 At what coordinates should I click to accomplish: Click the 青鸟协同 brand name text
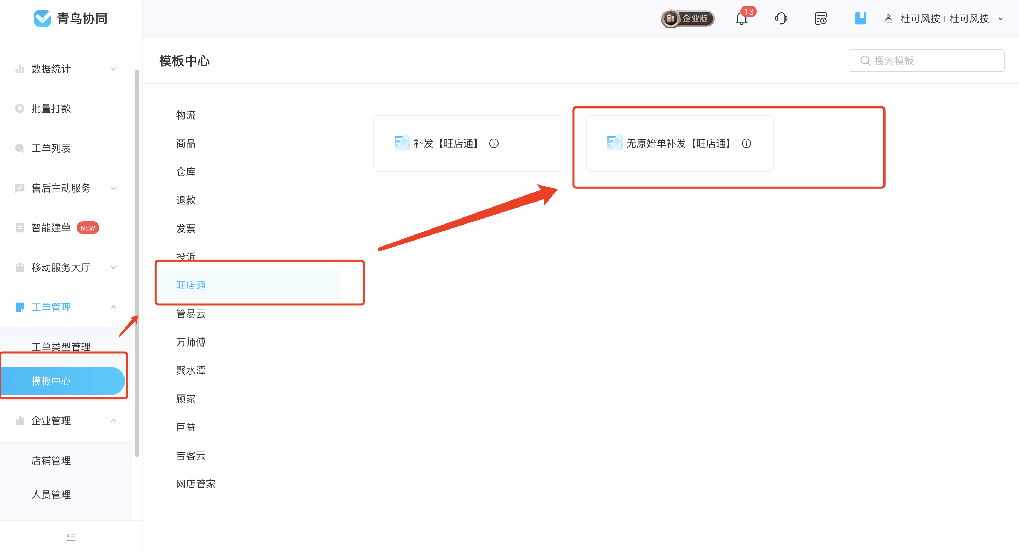(x=82, y=18)
